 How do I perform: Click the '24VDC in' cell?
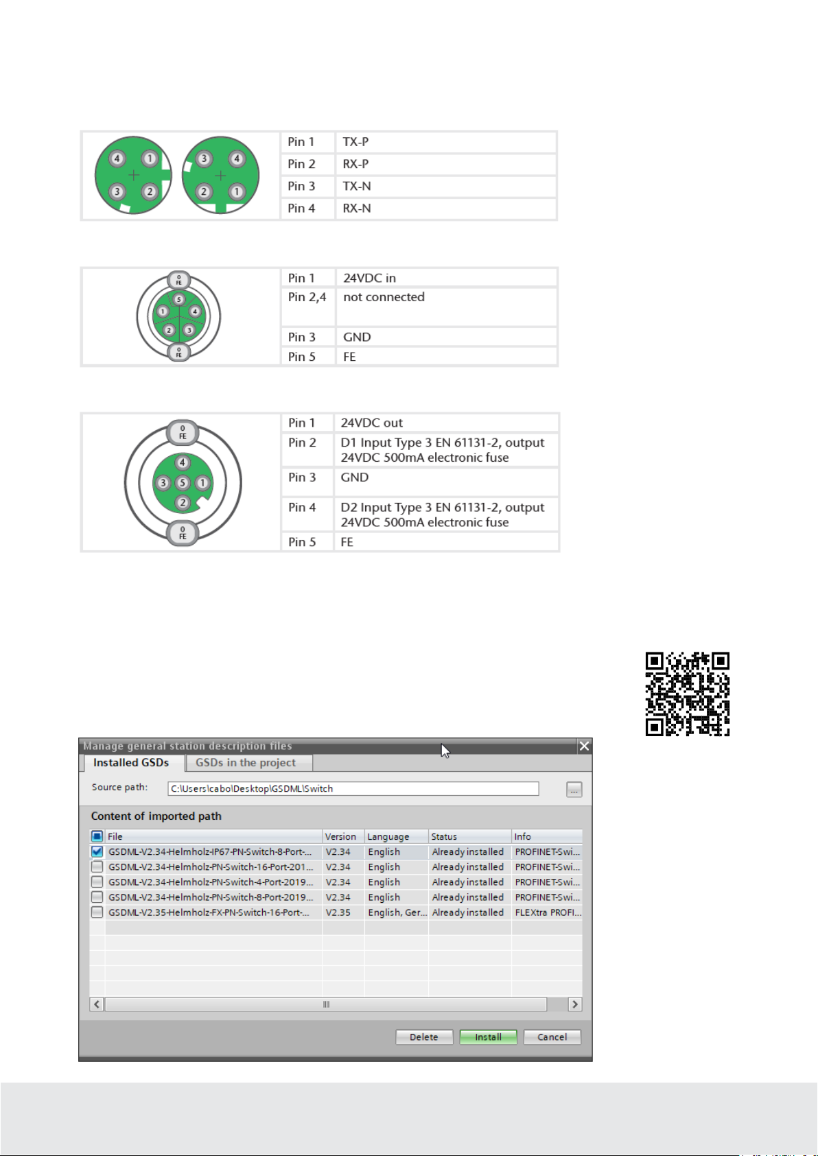pos(446,278)
